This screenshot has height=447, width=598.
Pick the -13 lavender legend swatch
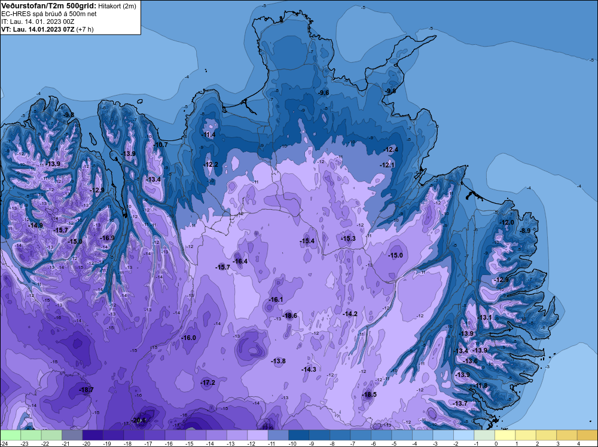tap(237, 435)
